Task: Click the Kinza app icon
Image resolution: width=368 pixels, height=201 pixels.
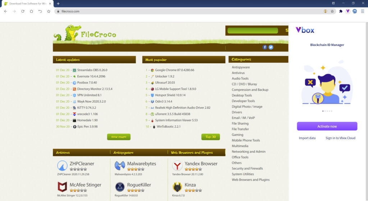Action: [x=177, y=187]
